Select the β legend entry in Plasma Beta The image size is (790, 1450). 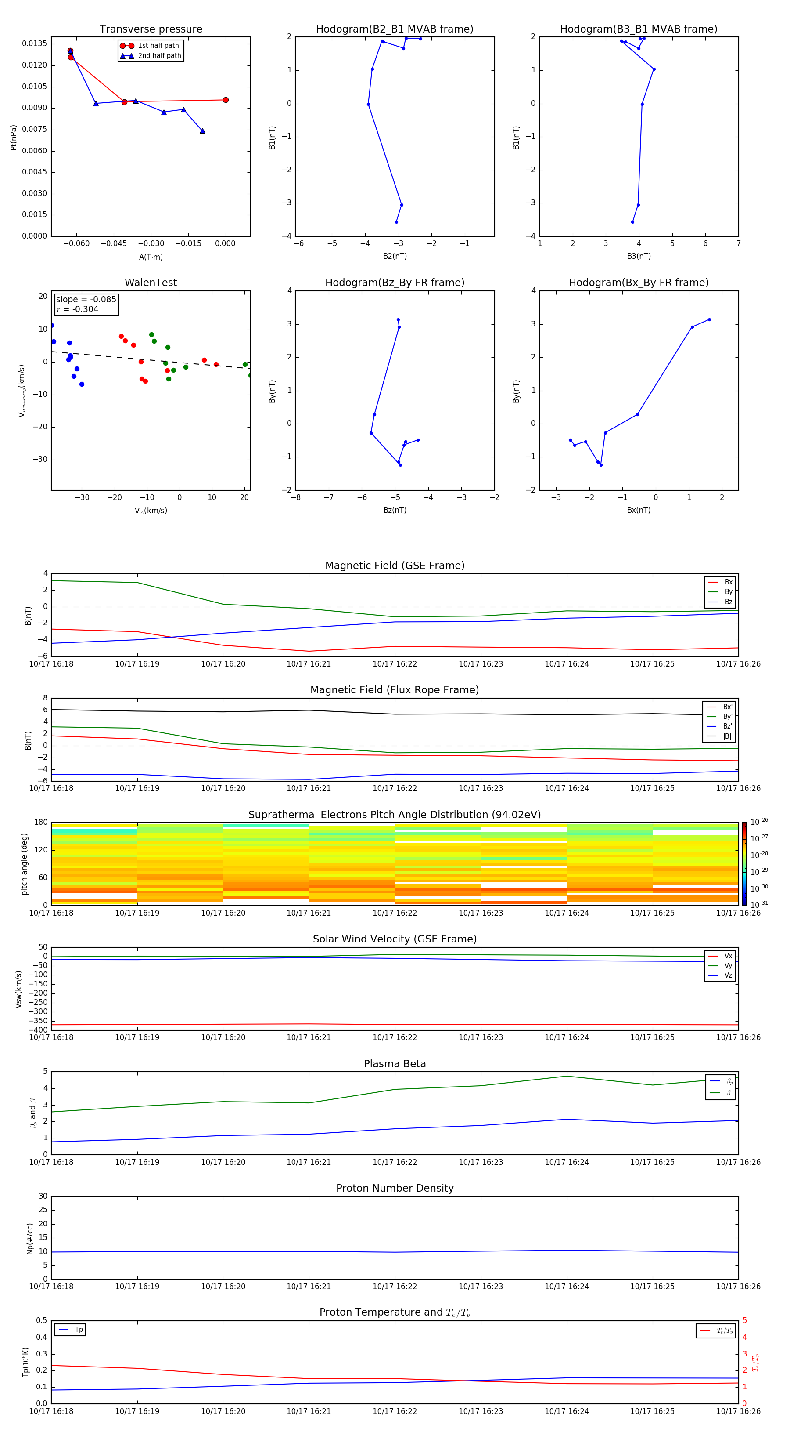pyautogui.click(x=721, y=1093)
